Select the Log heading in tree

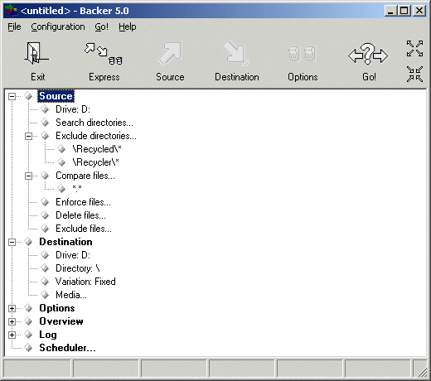pos(48,335)
